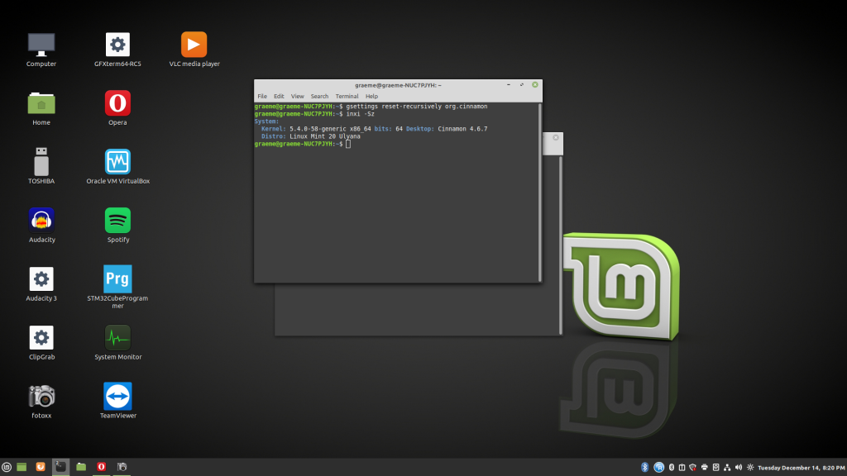Screen dimensions: 847x476
Task: Open the volume control in system tray
Action: pos(738,467)
